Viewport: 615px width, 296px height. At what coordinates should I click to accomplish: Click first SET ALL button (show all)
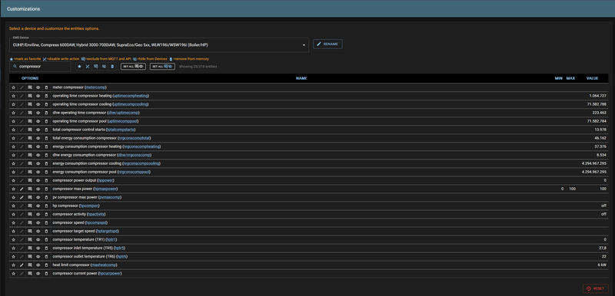pos(133,67)
